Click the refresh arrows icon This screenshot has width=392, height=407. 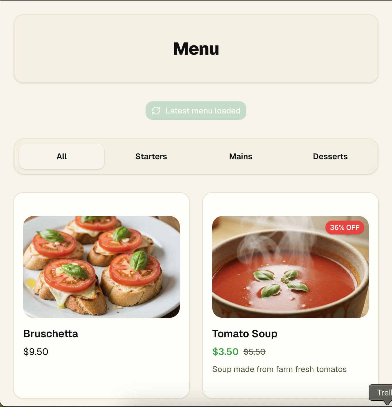pos(156,111)
